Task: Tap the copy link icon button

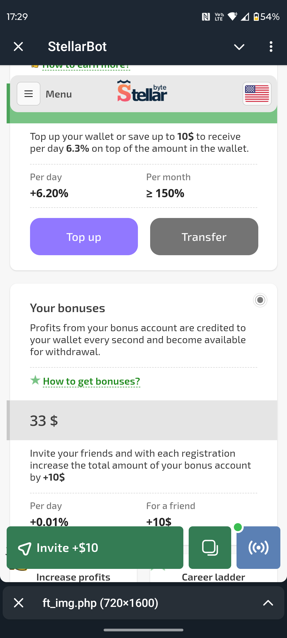Action: (210, 547)
